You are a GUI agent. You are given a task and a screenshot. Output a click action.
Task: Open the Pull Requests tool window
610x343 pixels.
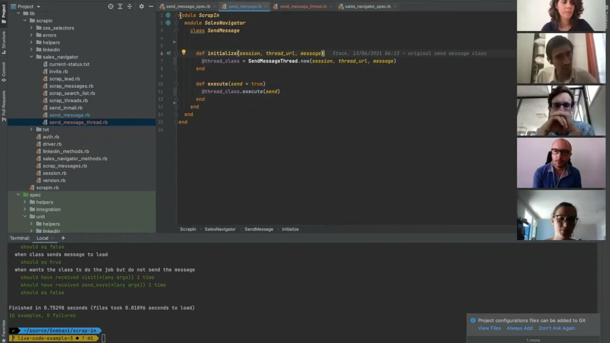pyautogui.click(x=3, y=106)
